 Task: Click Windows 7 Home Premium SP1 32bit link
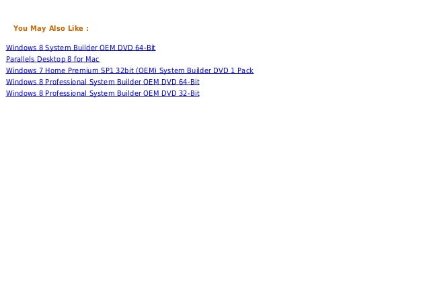tap(130, 70)
